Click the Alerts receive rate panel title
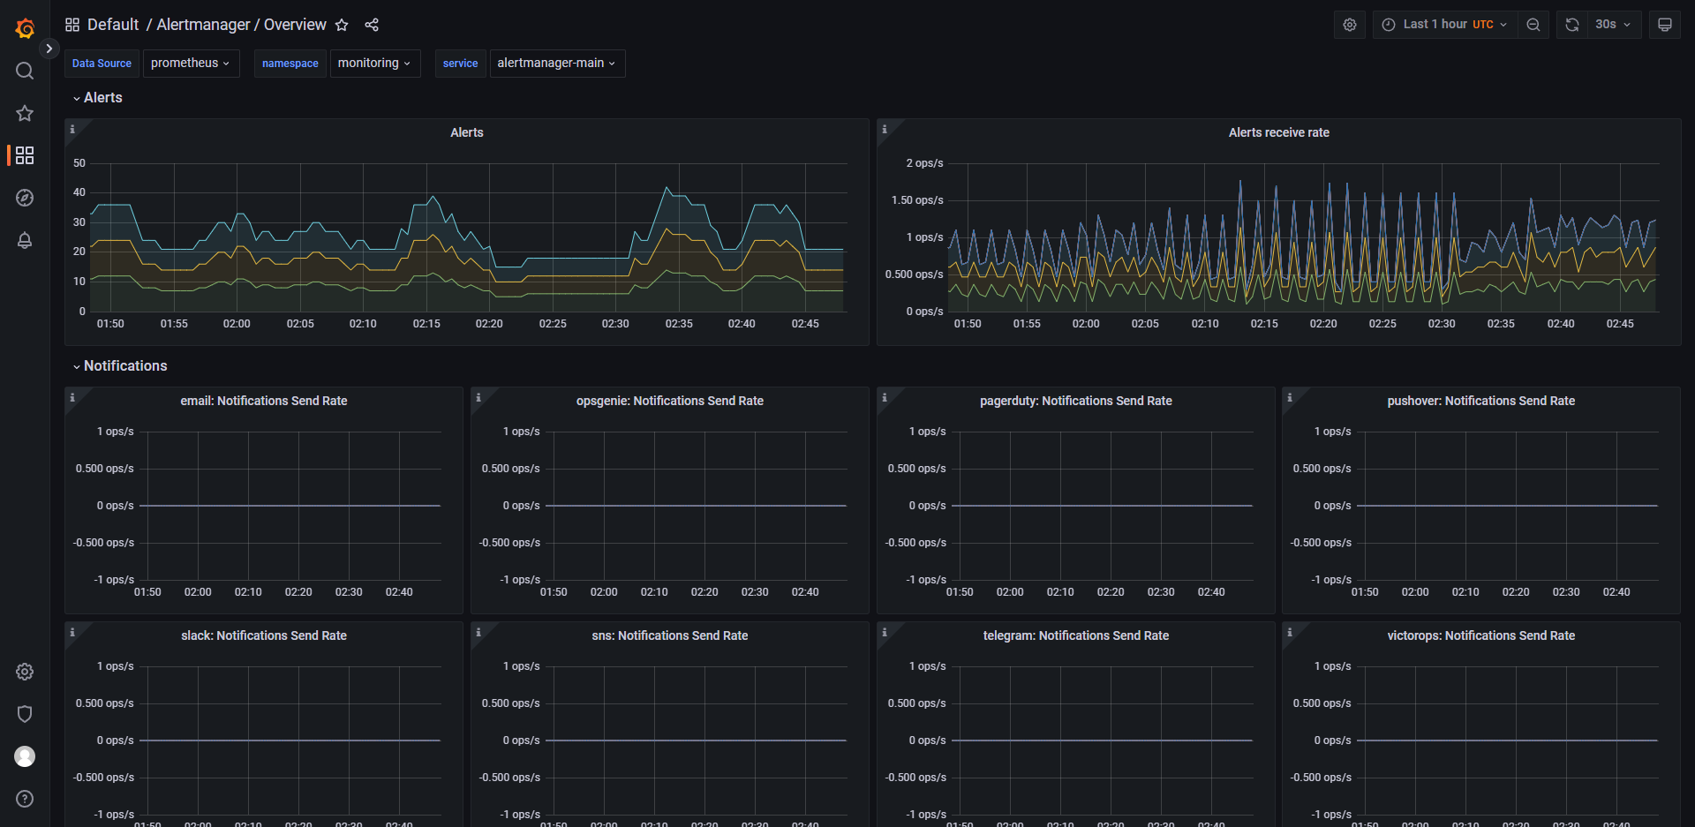Viewport: 1695px width, 827px height. 1278,132
